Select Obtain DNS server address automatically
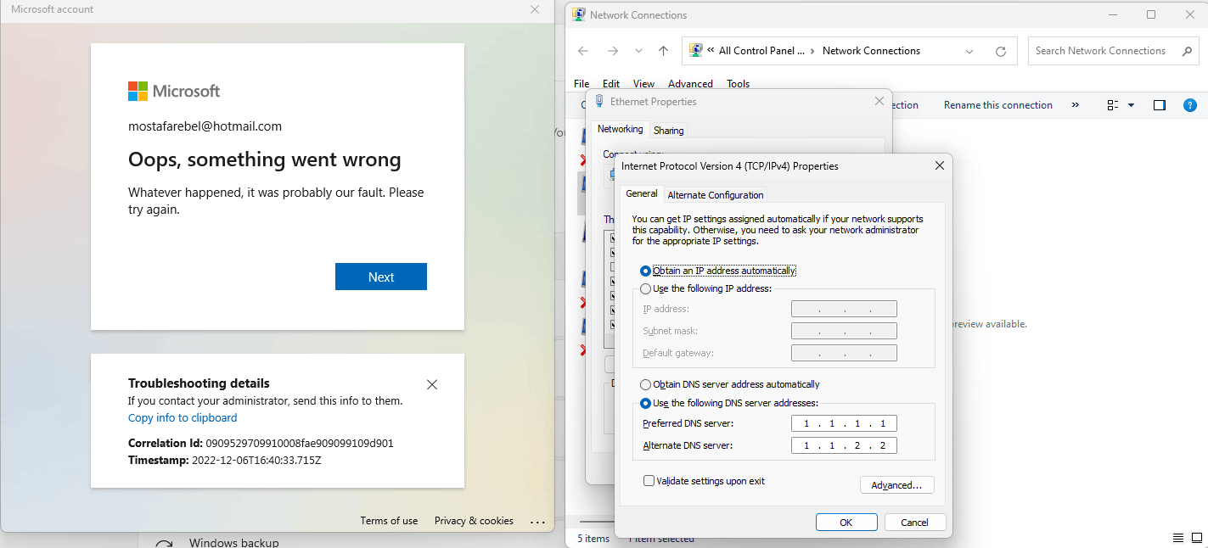Viewport: 1208px width, 548px height. pos(730,384)
